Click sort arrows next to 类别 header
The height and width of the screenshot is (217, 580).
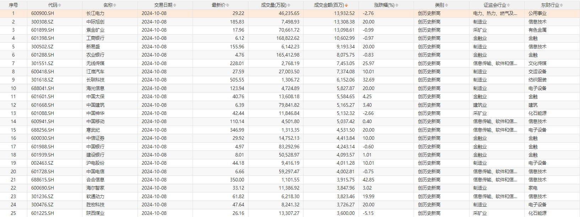coord(447,5)
